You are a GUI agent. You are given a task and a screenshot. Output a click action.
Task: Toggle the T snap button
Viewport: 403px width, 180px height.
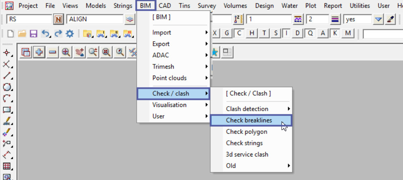264,33
